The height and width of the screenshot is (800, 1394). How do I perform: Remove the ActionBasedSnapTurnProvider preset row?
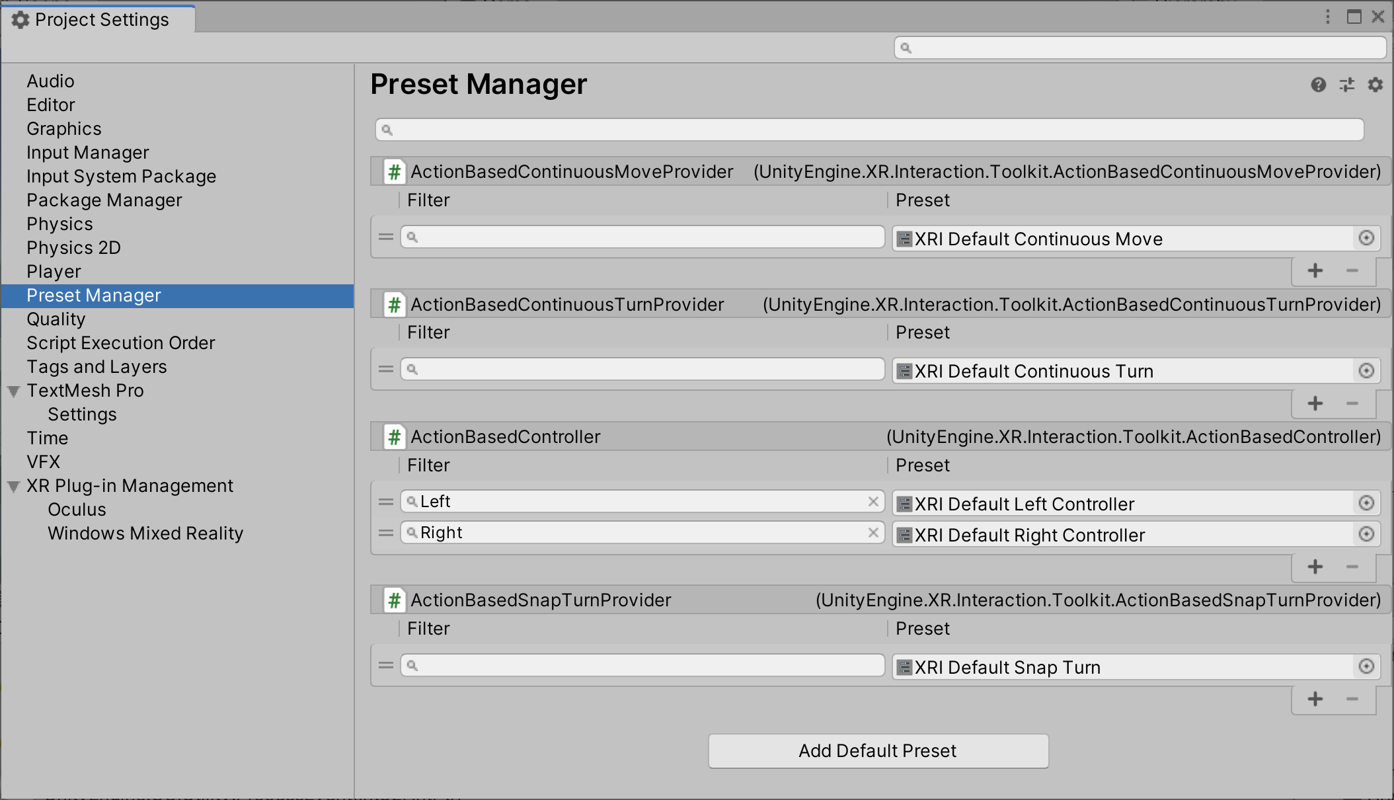1352,700
